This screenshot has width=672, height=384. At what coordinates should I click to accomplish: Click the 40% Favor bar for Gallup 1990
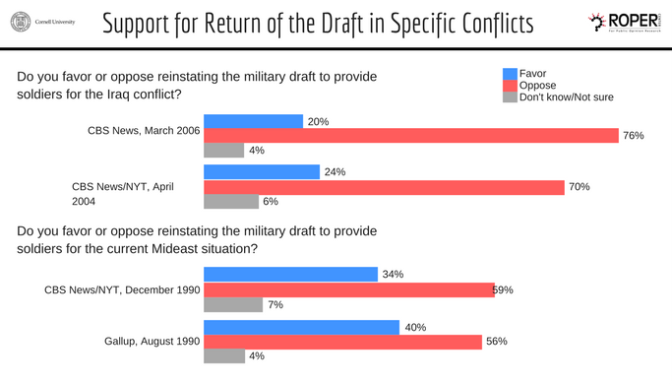click(302, 327)
